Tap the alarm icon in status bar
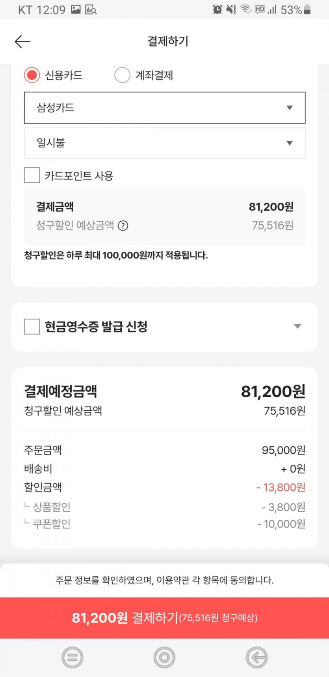 click(217, 9)
